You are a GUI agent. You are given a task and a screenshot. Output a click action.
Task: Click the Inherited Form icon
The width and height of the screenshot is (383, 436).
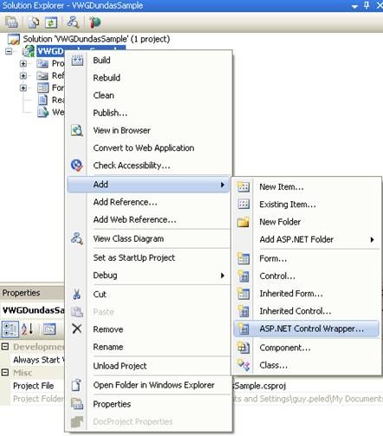(x=243, y=293)
